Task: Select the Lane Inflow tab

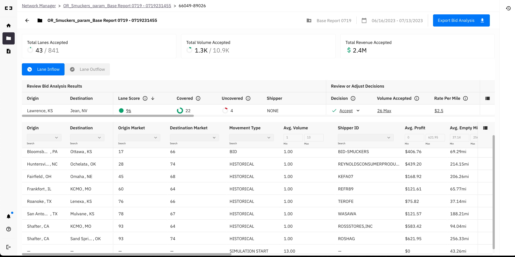Action: (x=43, y=69)
